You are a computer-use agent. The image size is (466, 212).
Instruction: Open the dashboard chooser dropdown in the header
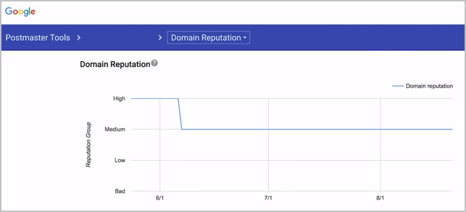tap(208, 37)
